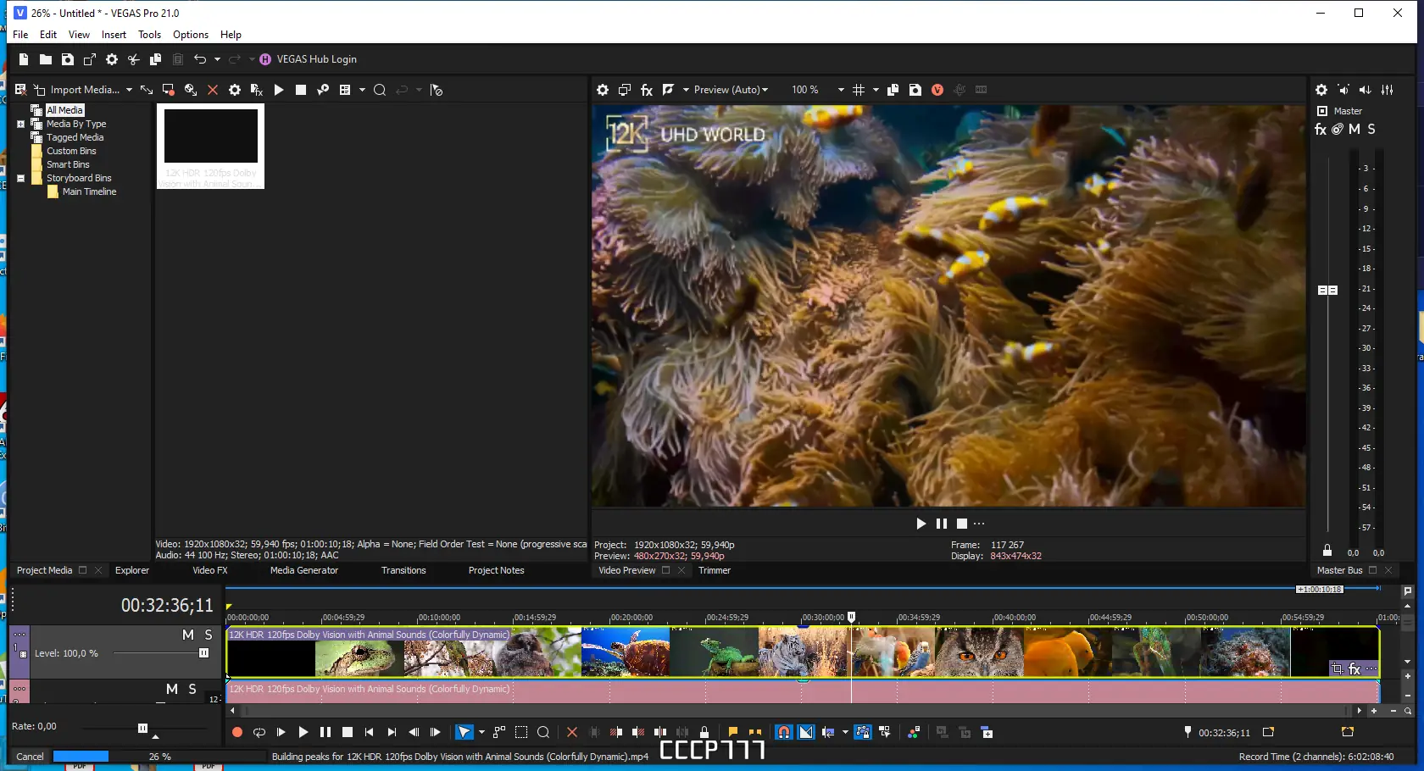Click the timeline event FX icon on video clip
The image size is (1424, 771).
coord(1354,669)
